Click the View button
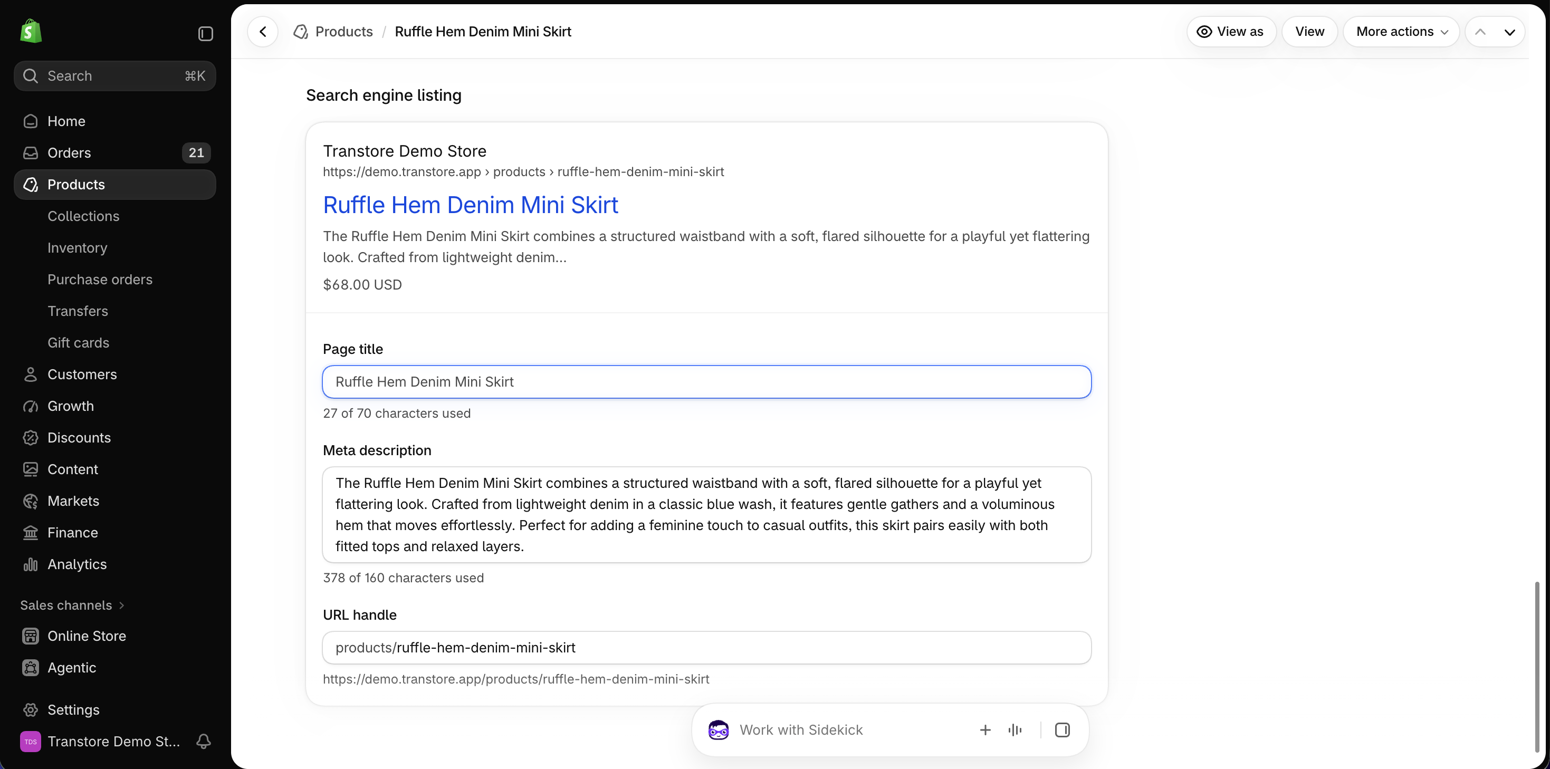 (x=1309, y=31)
